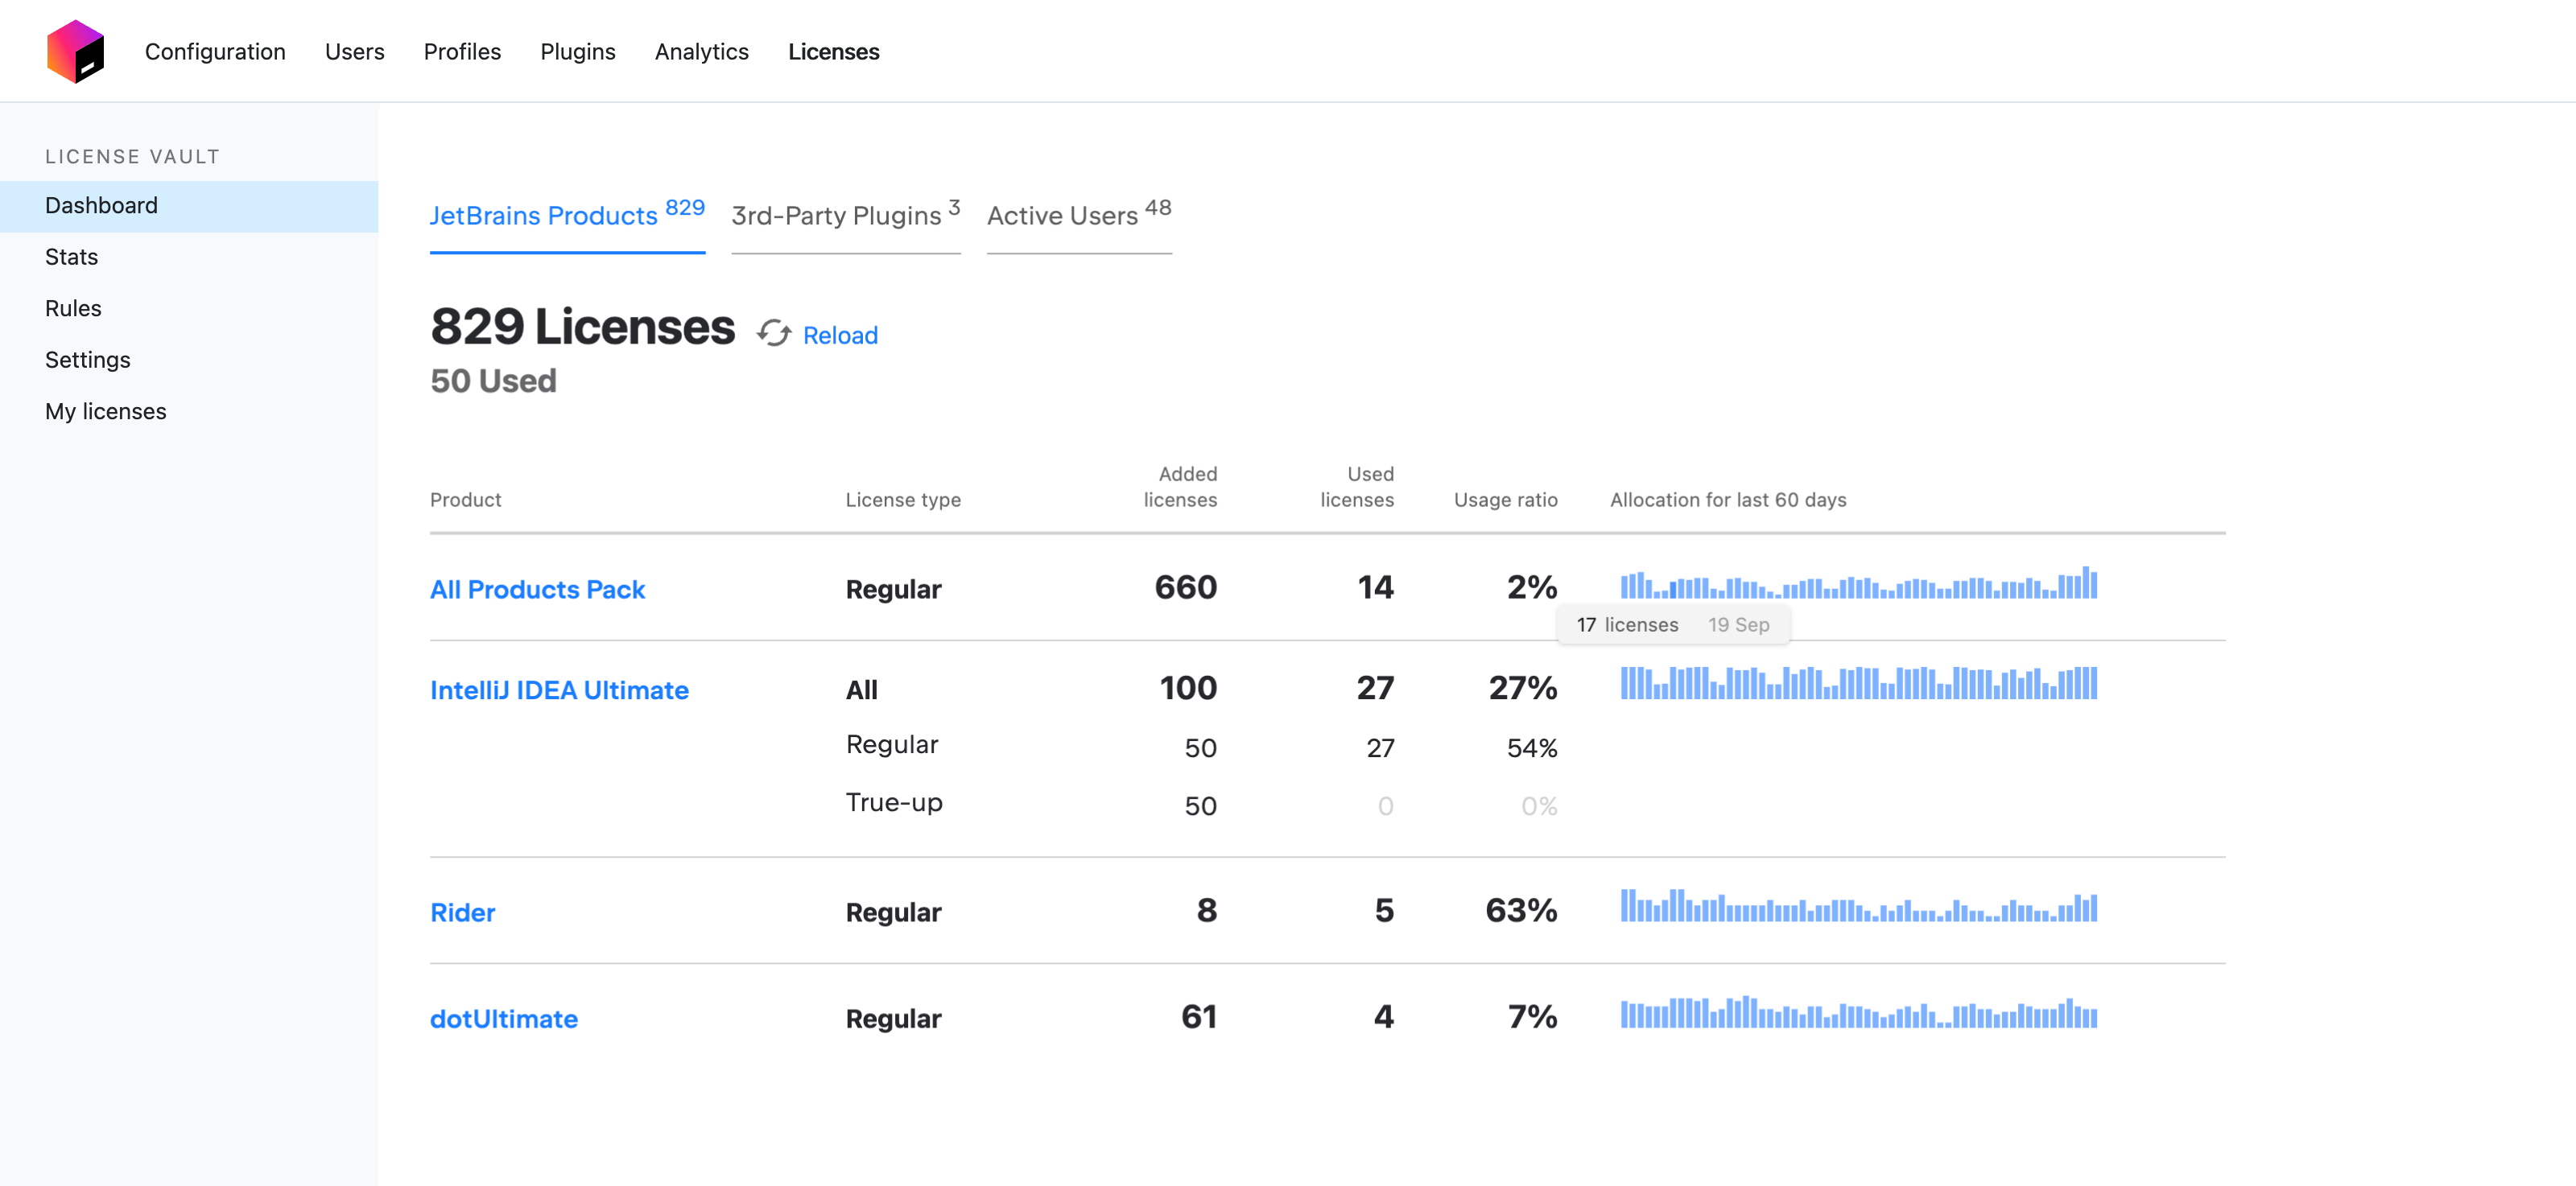Click the '50 Used' subheading
This screenshot has width=2576, height=1186.
coord(493,381)
